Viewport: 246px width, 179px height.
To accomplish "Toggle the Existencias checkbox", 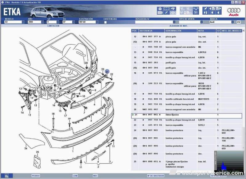I will [105, 22].
